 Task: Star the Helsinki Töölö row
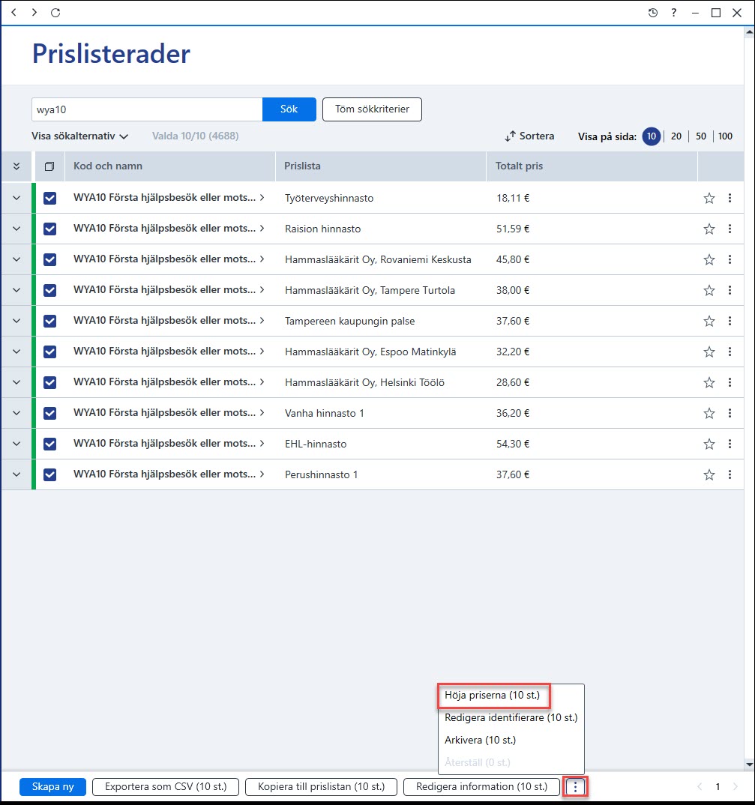[709, 382]
